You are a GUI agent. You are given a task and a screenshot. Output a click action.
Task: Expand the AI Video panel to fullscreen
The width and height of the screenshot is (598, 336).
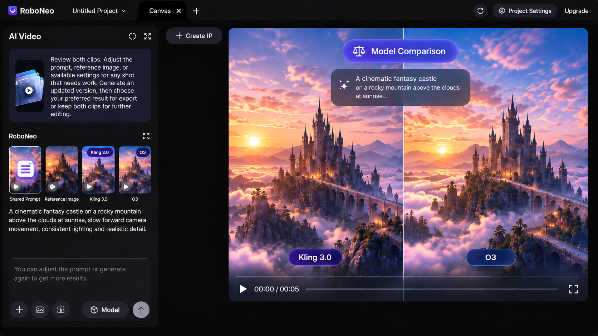pyautogui.click(x=147, y=36)
